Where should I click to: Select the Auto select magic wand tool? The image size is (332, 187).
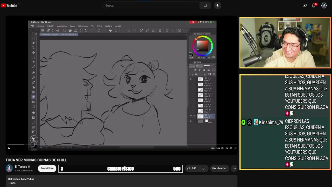point(33,62)
